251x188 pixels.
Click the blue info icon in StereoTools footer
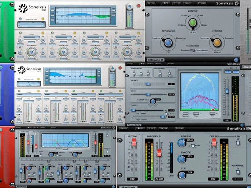(x=242, y=125)
